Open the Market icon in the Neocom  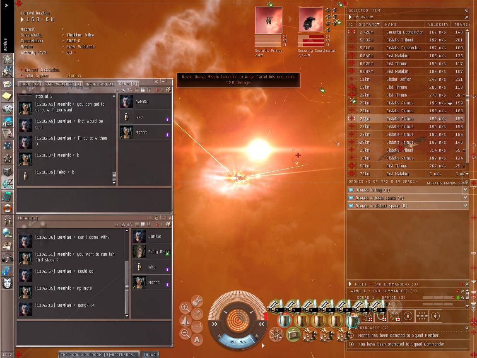pos(7,109)
